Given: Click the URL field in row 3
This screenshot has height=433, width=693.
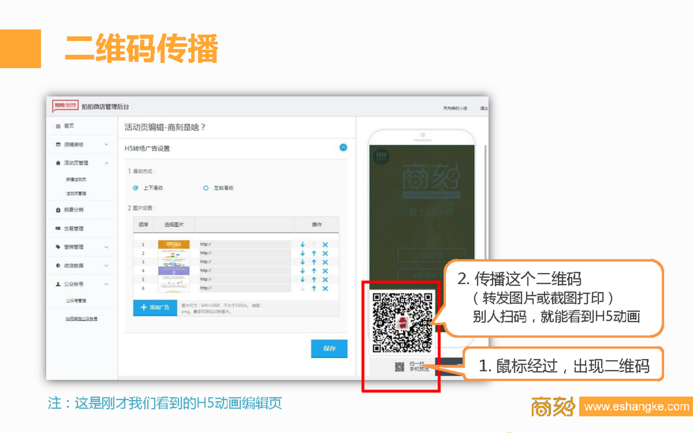Looking at the screenshot, I should (244, 262).
